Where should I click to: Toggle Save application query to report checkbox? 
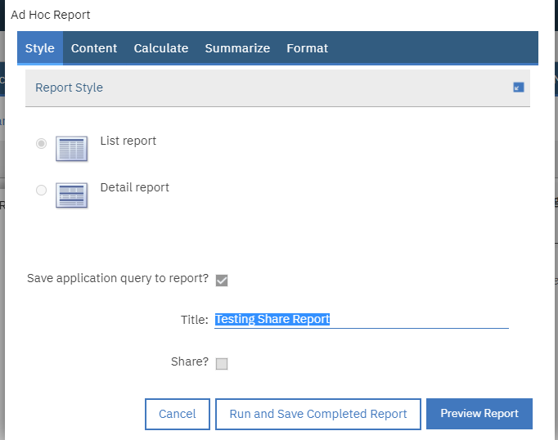point(222,281)
